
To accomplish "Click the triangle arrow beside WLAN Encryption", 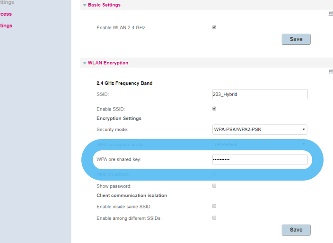I will click(85, 63).
